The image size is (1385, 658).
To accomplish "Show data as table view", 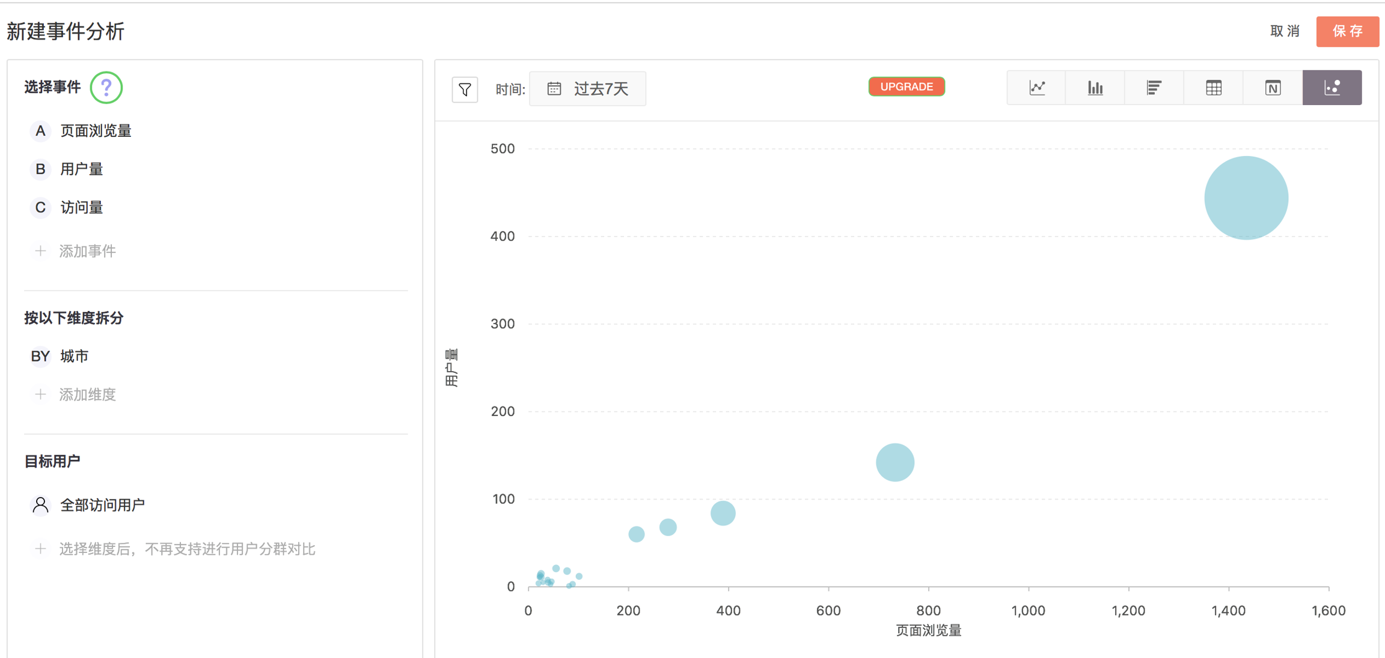I will pyautogui.click(x=1213, y=88).
